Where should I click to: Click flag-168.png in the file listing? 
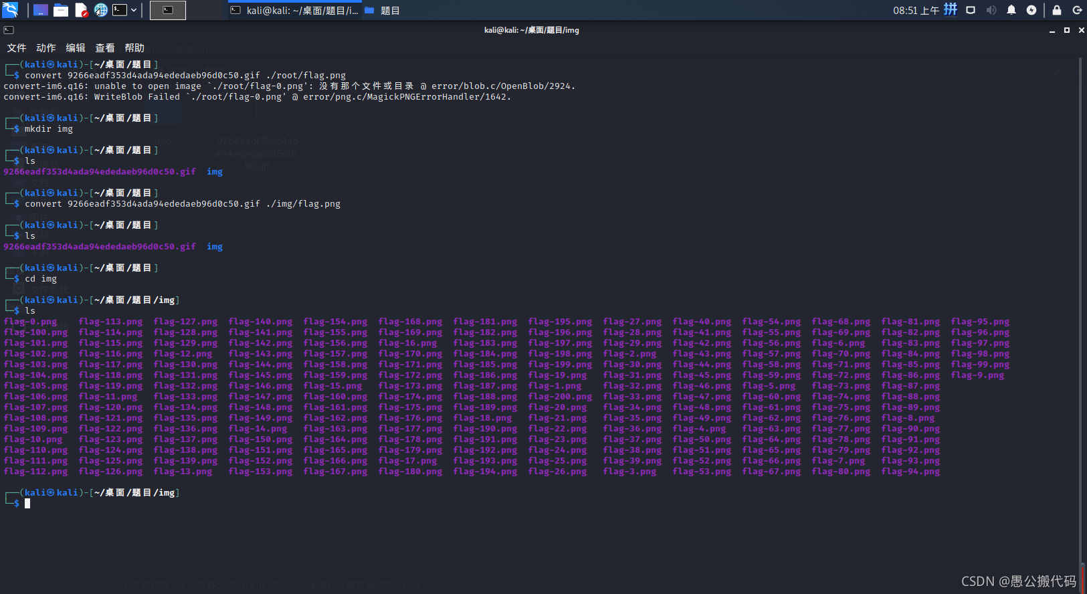click(x=410, y=322)
